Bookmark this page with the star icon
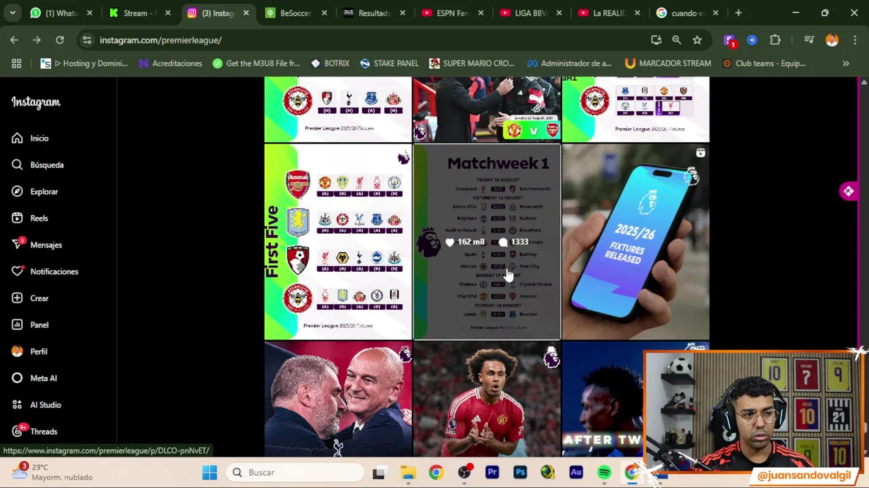869x488 pixels. point(697,40)
